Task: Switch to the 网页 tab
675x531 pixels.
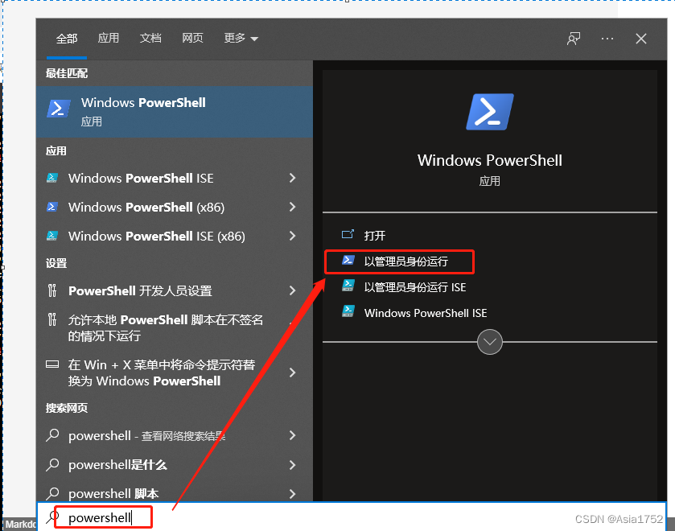Action: (x=192, y=39)
